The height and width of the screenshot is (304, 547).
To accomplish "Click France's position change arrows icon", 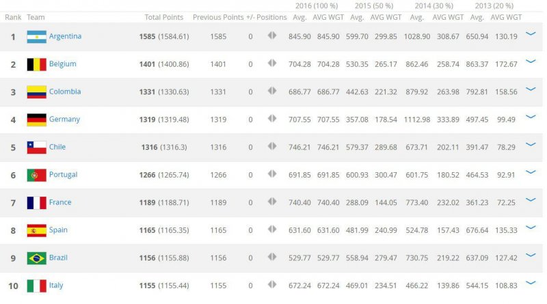I will click(x=272, y=202).
